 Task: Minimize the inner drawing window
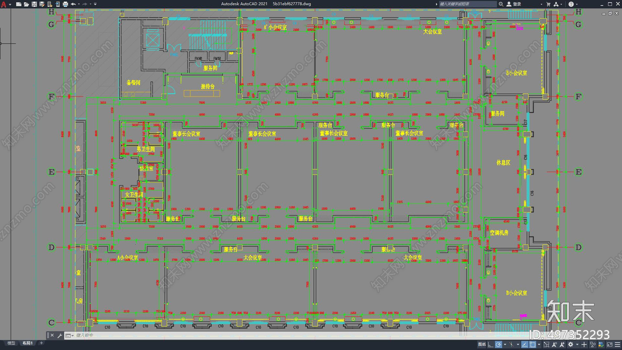coord(604,14)
